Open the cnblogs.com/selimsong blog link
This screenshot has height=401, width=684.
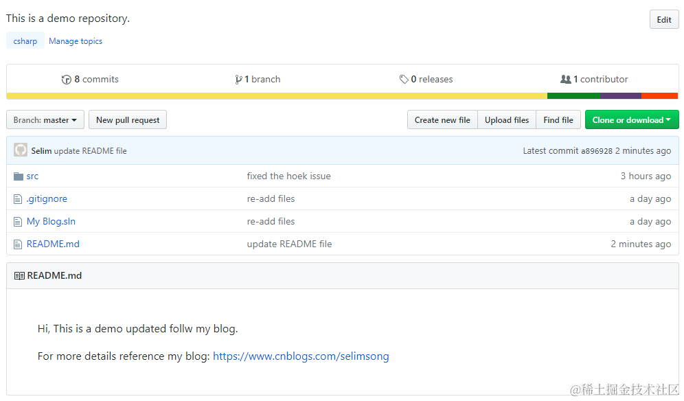[301, 356]
